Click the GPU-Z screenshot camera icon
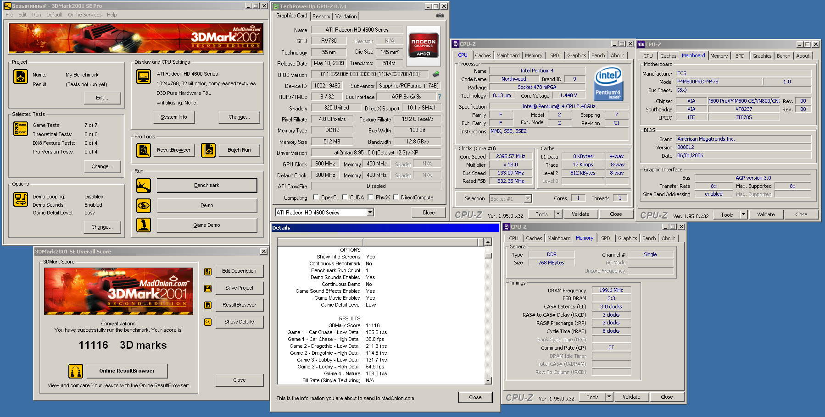This screenshot has width=825, height=417. pyautogui.click(x=440, y=16)
